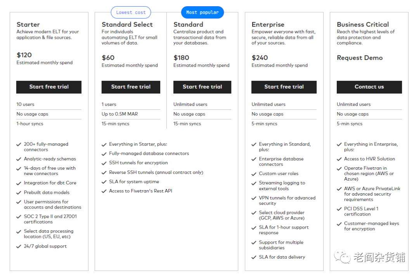The width and height of the screenshot is (419, 276).
Task: Select the Lowest cost badge
Action: coord(131,12)
